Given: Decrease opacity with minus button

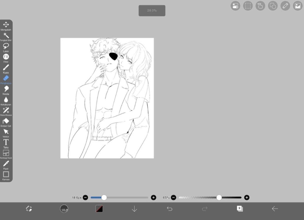Looking at the screenshot, I should click(174, 197).
